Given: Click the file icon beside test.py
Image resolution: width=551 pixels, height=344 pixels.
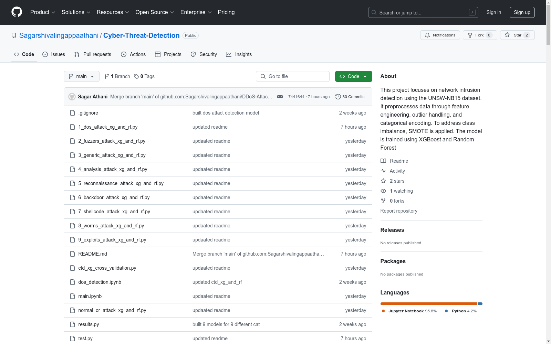Looking at the screenshot, I should (x=72, y=338).
